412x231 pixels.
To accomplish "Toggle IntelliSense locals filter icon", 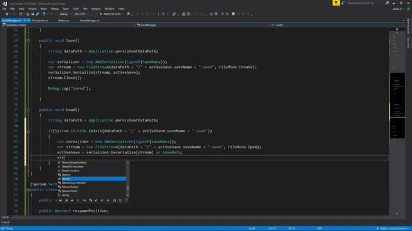I will pyautogui.click(x=61, y=201).
